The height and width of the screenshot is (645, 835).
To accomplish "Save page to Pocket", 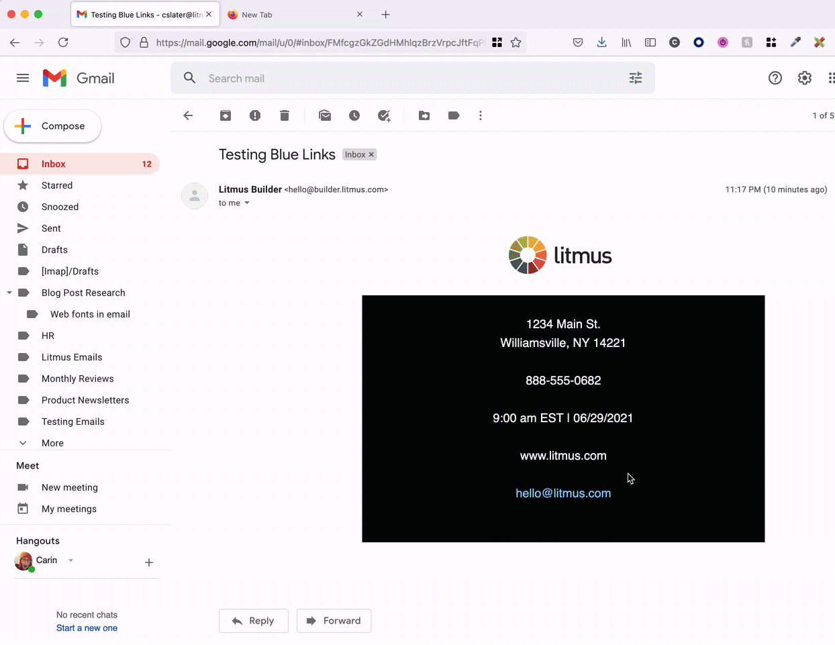I will [x=578, y=42].
